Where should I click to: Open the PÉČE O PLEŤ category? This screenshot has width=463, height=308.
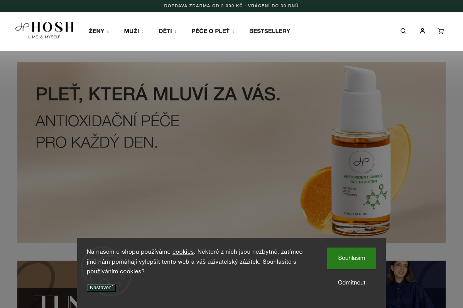point(210,31)
